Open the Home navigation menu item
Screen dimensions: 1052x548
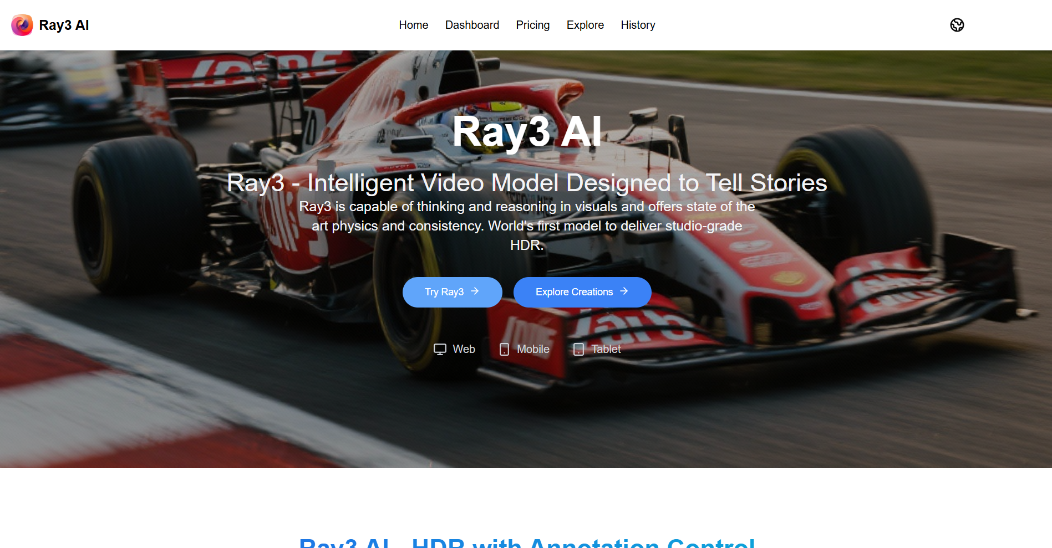(x=413, y=25)
